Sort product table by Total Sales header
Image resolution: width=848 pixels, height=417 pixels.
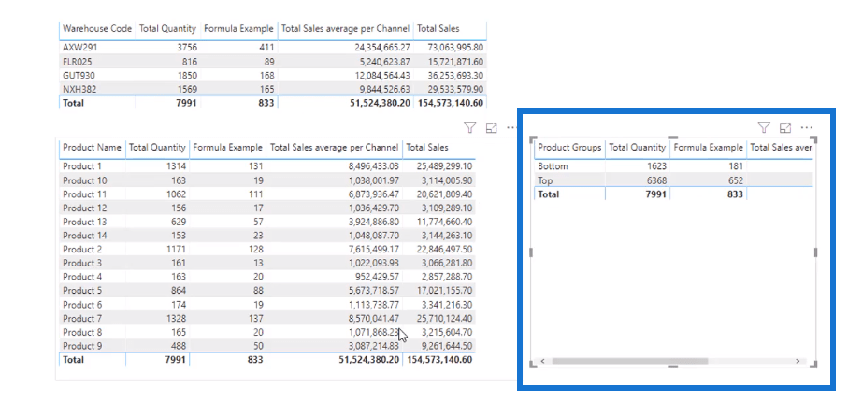(426, 147)
